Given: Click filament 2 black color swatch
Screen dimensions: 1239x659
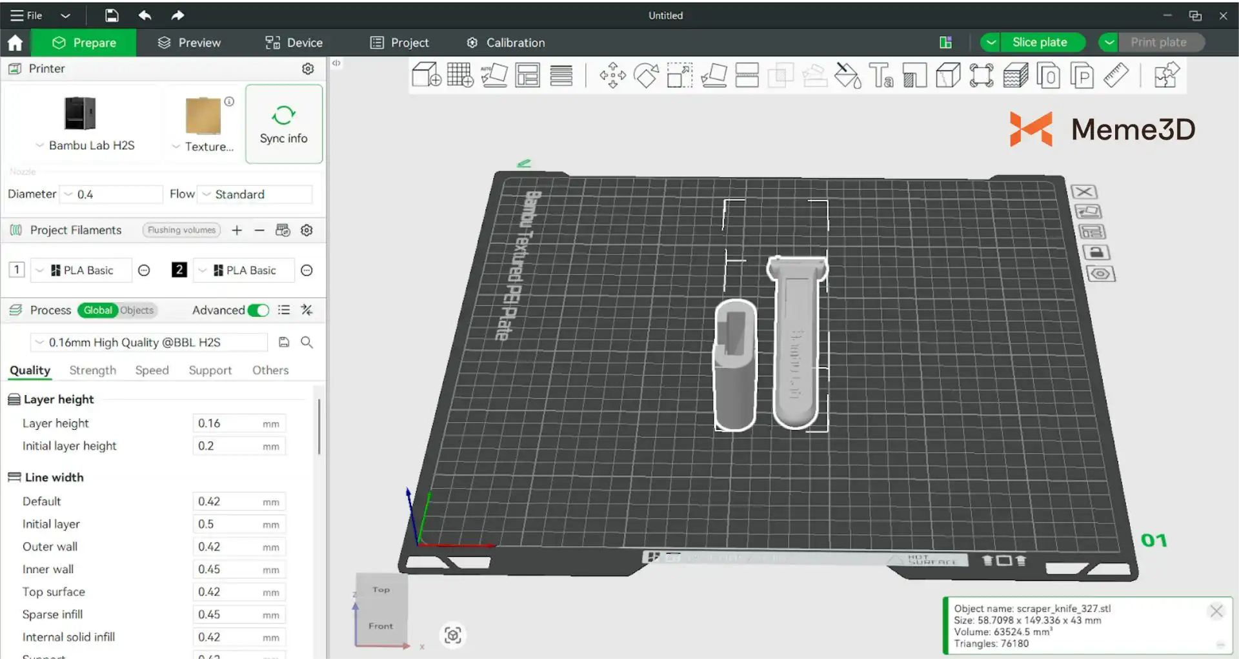Looking at the screenshot, I should pyautogui.click(x=179, y=270).
